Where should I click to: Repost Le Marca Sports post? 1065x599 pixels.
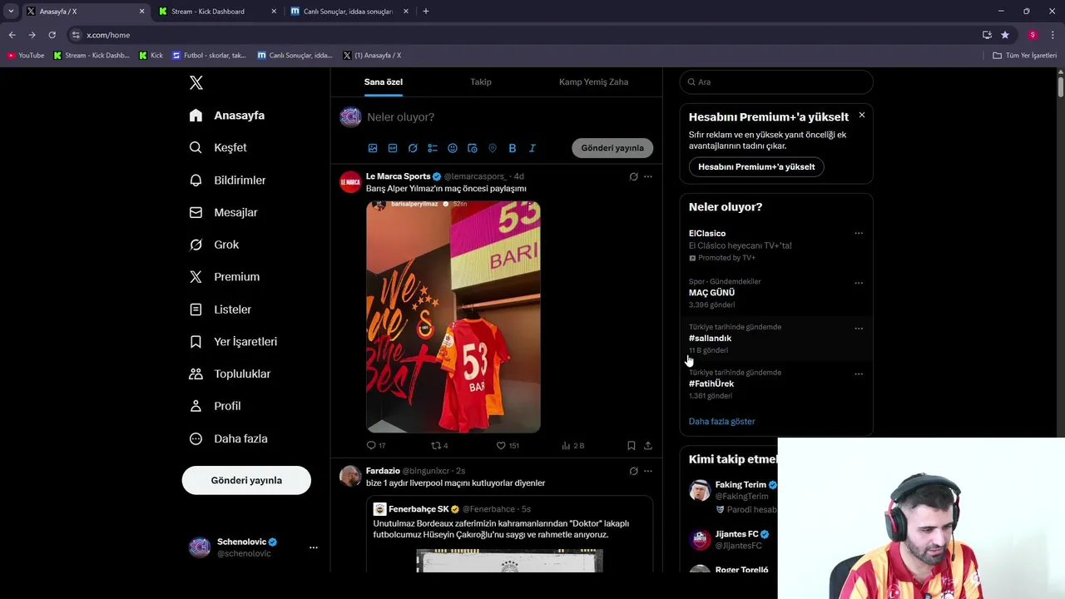coord(439,446)
